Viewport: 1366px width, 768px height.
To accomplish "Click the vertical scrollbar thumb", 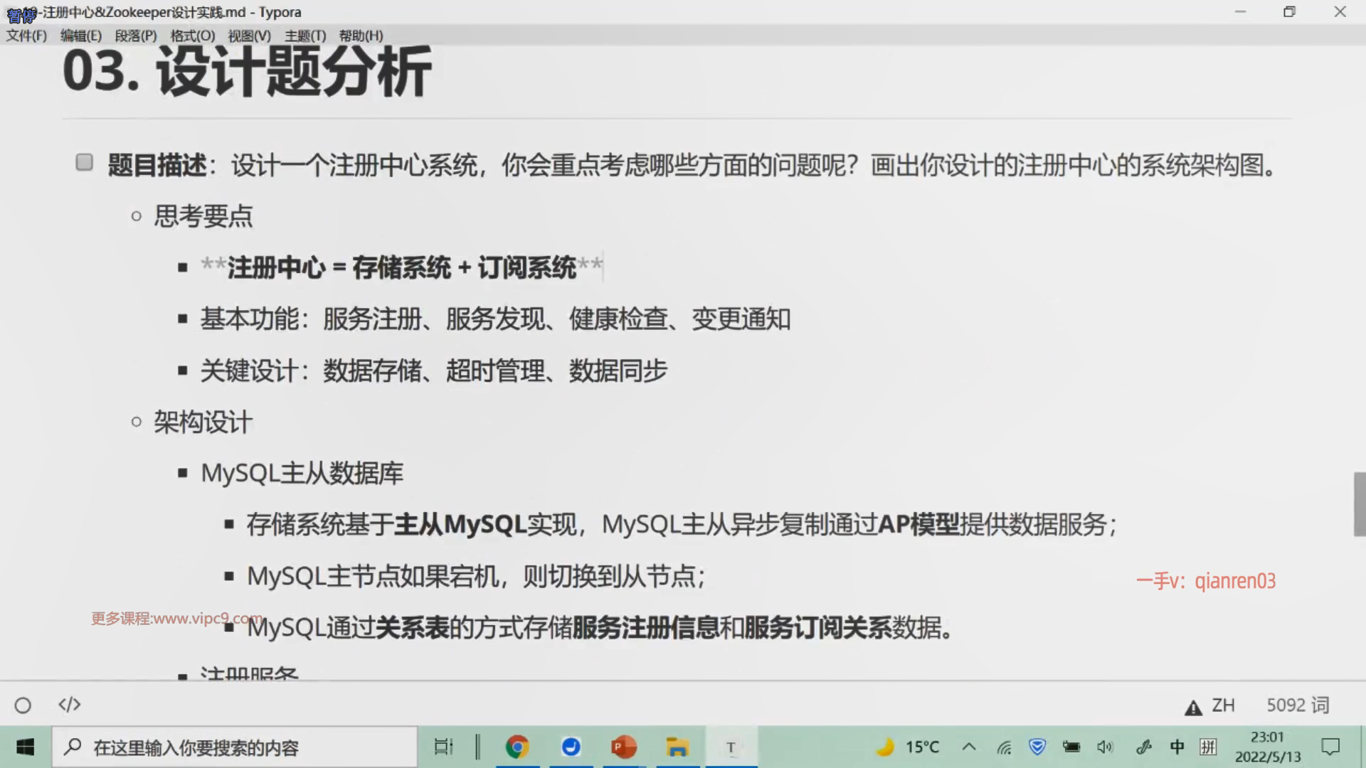I will tap(1359, 503).
